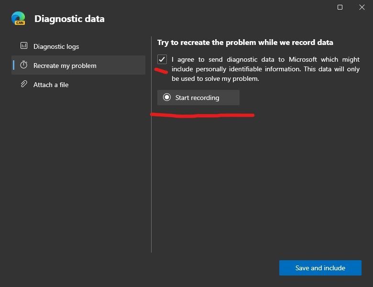Image resolution: width=373 pixels, height=287 pixels.
Task: Open the Diagnostic logs section
Action: (x=56, y=46)
